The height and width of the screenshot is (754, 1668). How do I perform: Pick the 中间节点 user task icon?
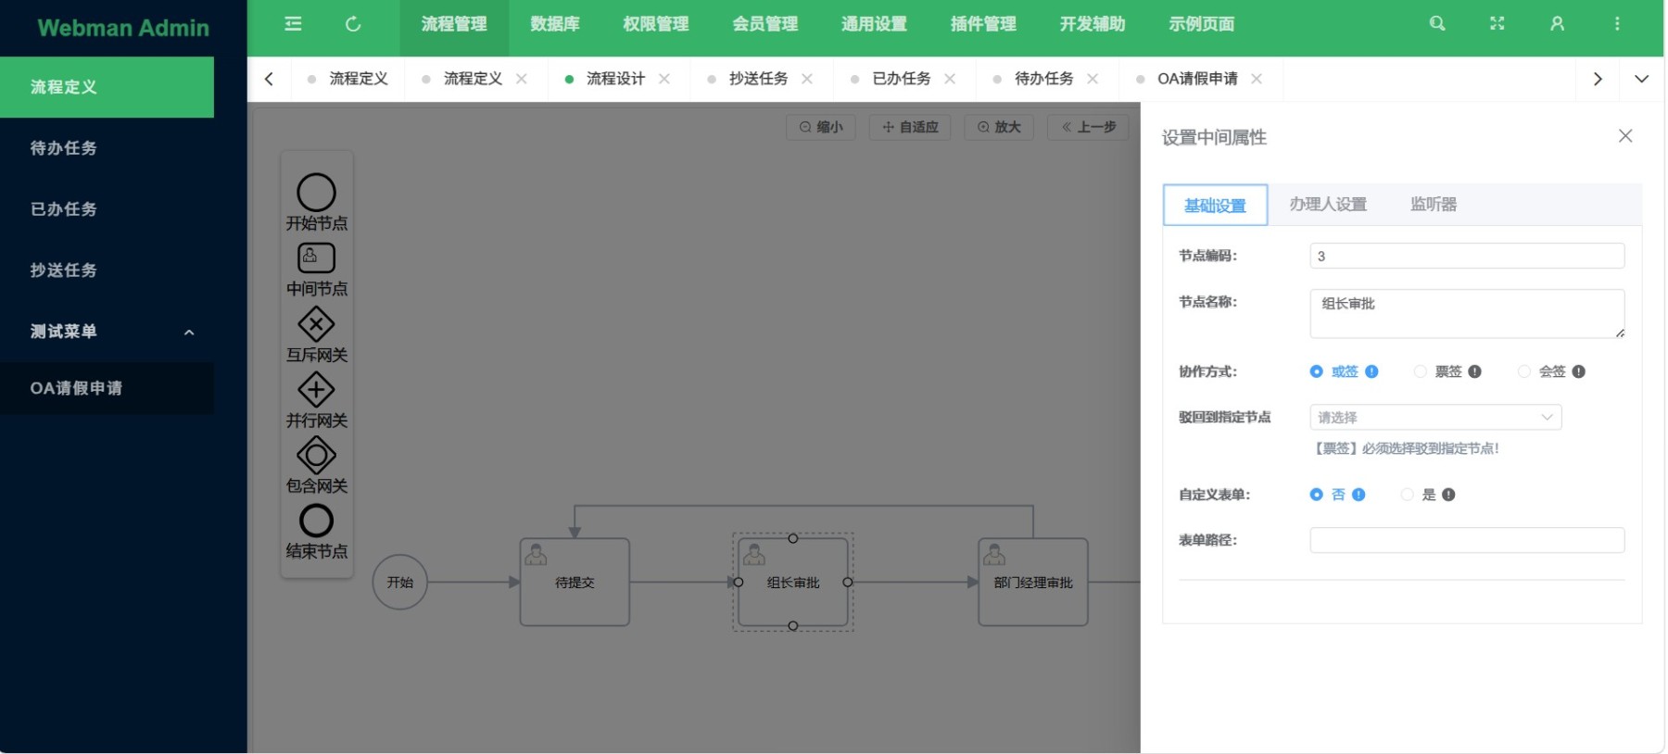316,258
